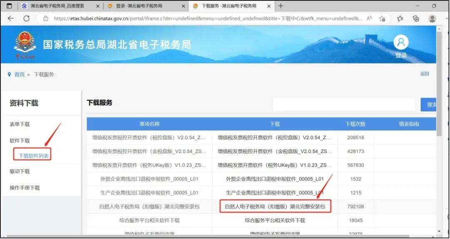Close the 湖北省电子税务局_百度搜索 tab

98,6
